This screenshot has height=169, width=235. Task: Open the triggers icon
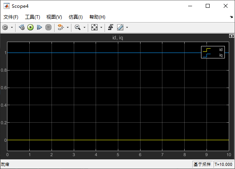[x=110, y=27]
